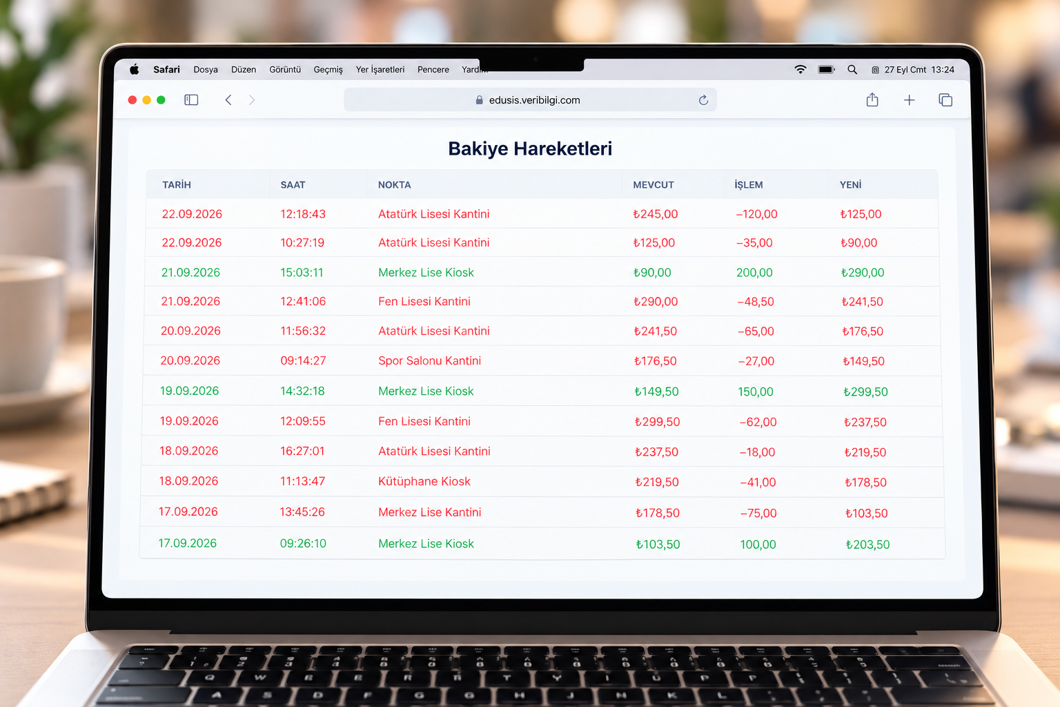Select the time 12:18:43 cell
The width and height of the screenshot is (1060, 707).
click(303, 214)
